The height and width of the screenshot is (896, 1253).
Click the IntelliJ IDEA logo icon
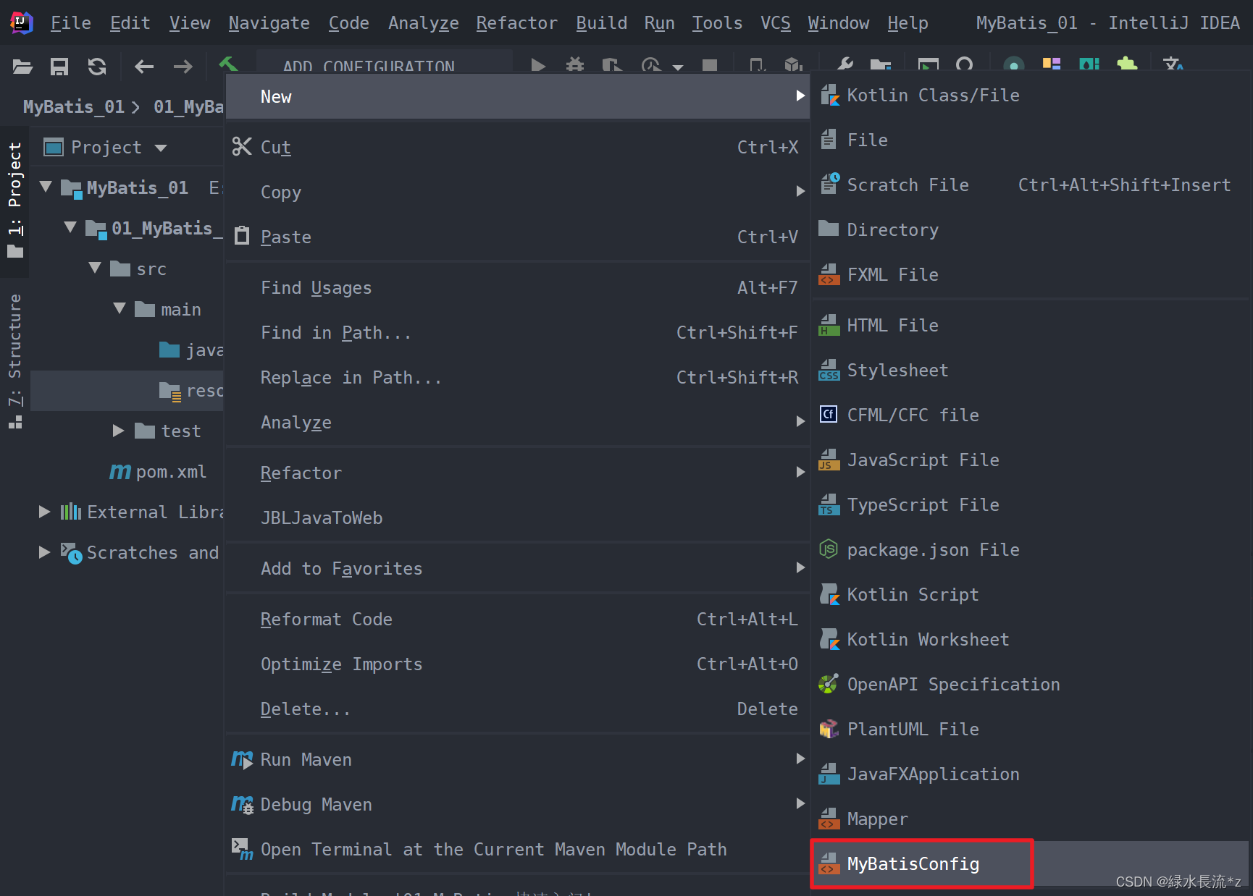click(x=22, y=23)
